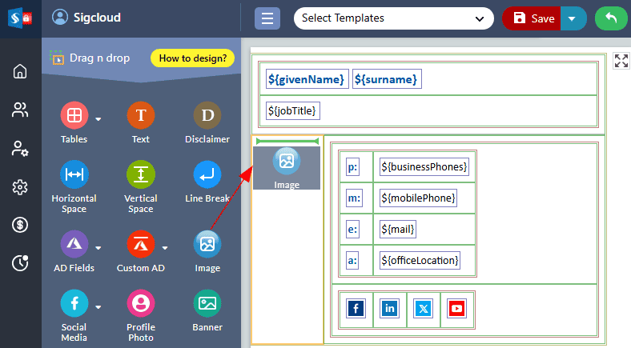Image resolution: width=631 pixels, height=348 pixels.
Task: Open the How to design? guide
Action: pos(192,58)
